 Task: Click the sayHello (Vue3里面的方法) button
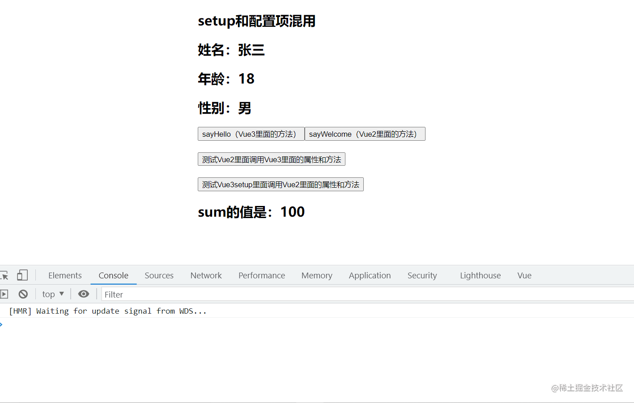[x=251, y=134]
